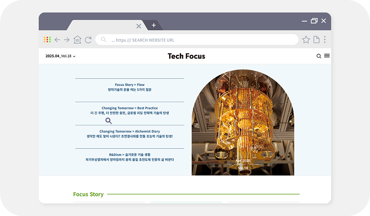Expand the 2025.04_Vol.18 issue dropdown
This screenshot has width=370, height=216.
point(61,56)
